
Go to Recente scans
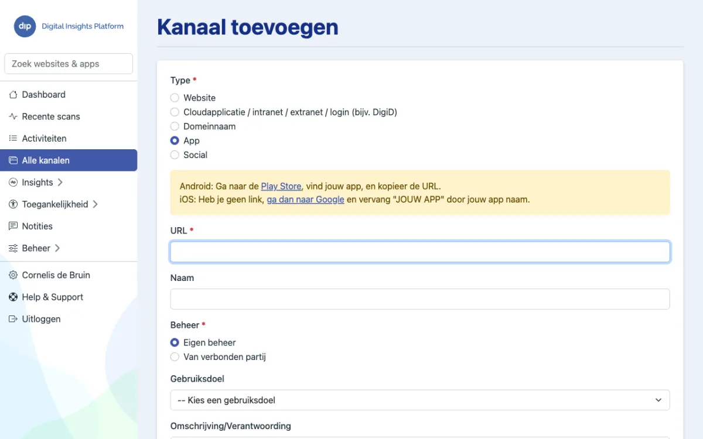[69, 116]
